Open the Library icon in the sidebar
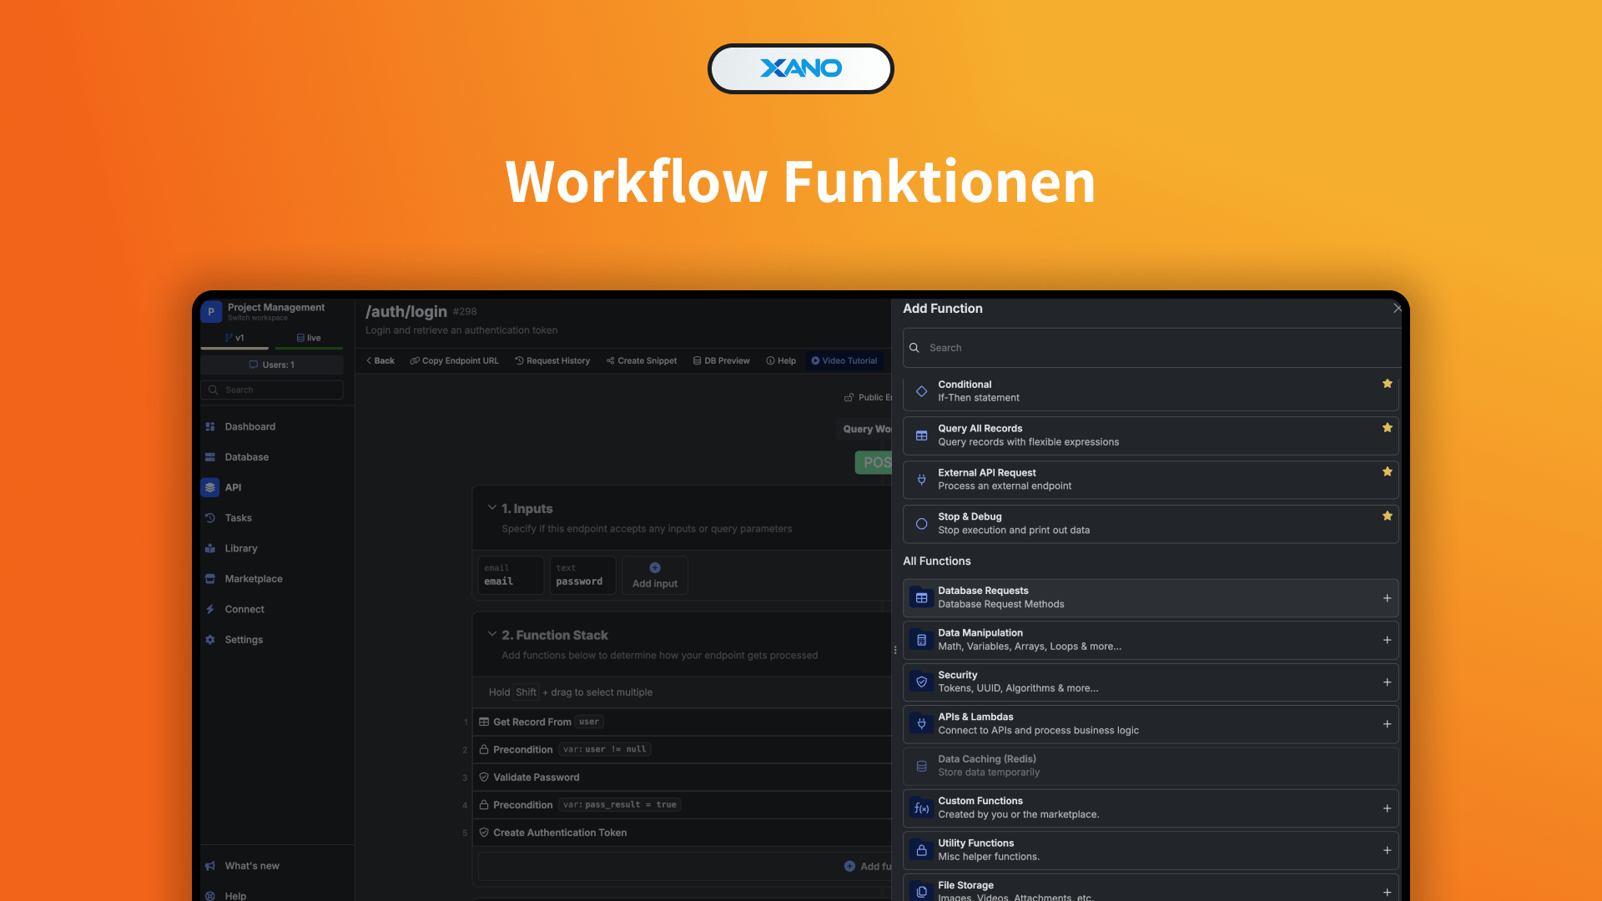 210,548
